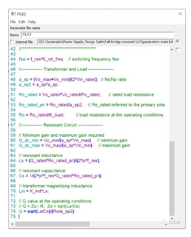Click the vertical scrollbar down arrow
The image size is (191, 237).
(x=172, y=218)
